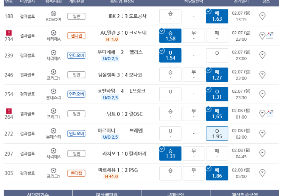Click the red alert icon on row 234

click(x=9, y=33)
